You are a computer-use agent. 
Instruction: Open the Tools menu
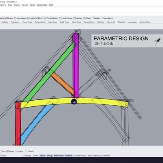[10, 5]
